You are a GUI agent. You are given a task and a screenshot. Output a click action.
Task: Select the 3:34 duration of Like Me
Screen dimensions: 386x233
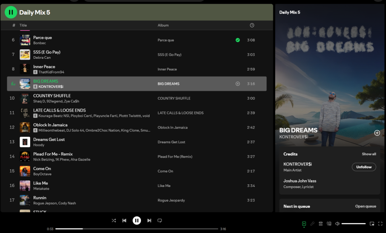click(x=251, y=186)
